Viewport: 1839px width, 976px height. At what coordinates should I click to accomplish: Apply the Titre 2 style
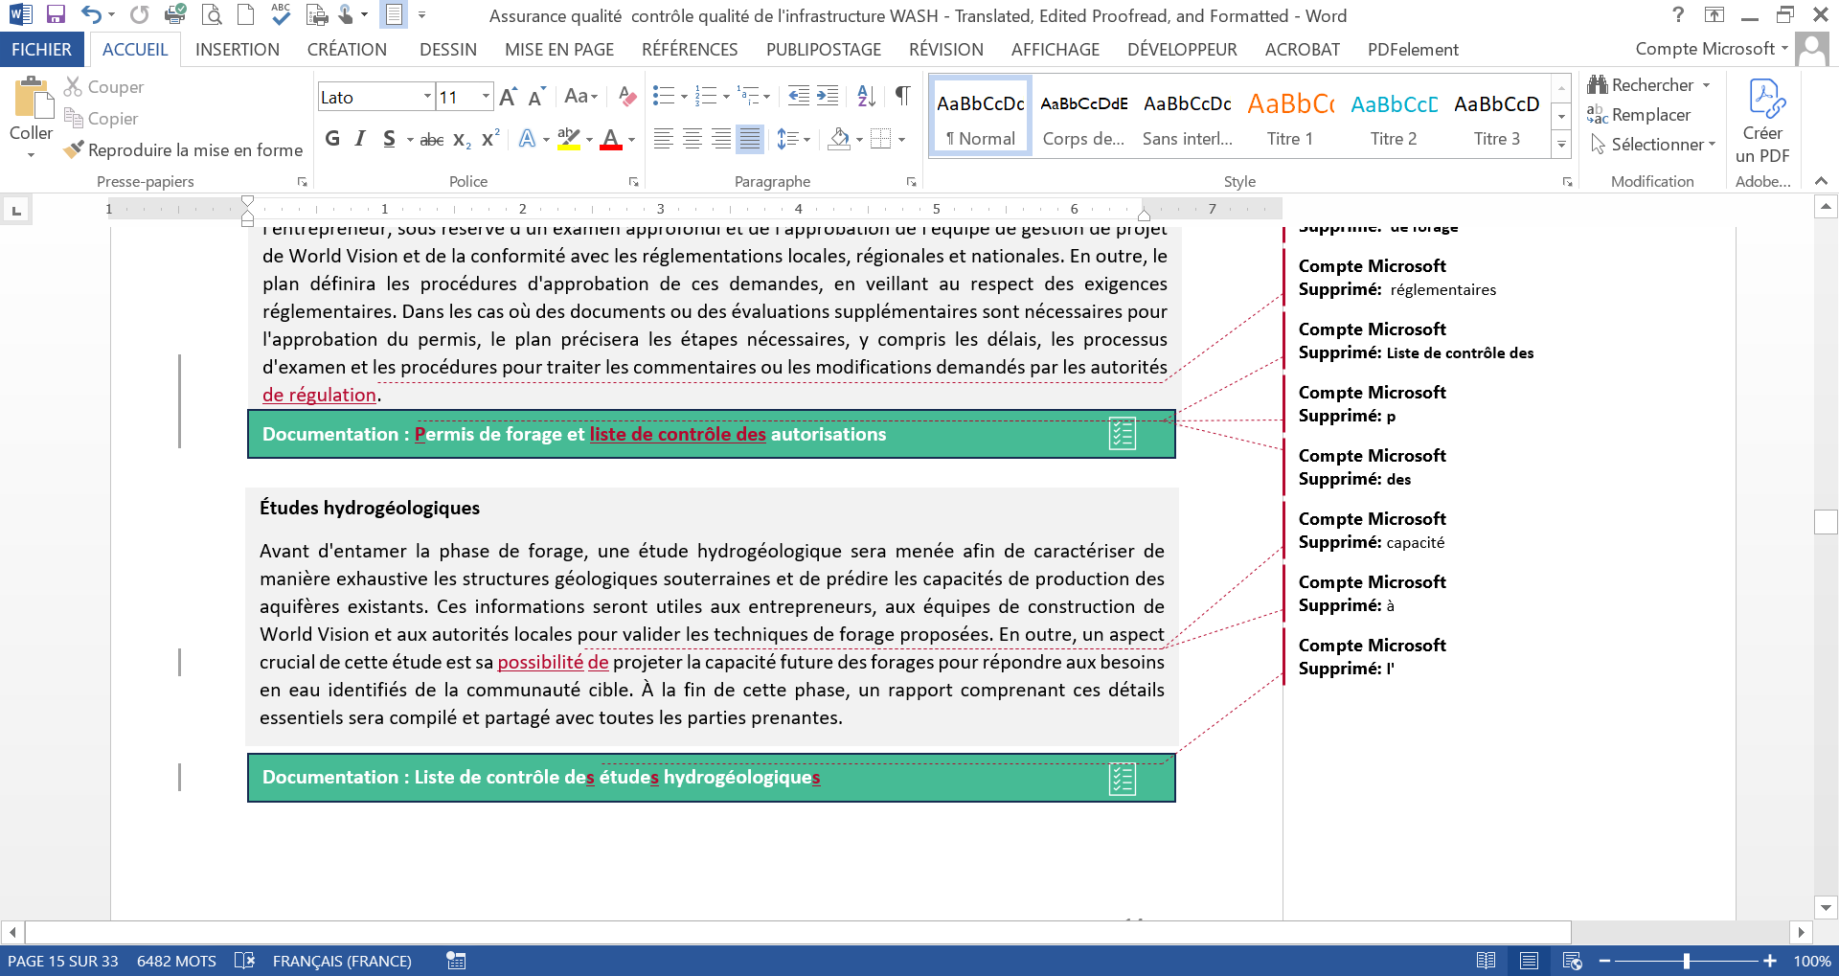click(x=1394, y=117)
